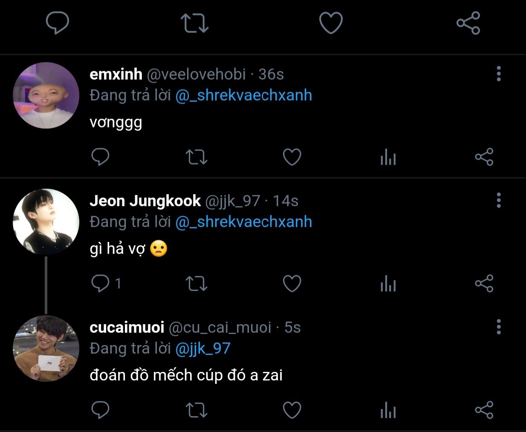
Task: Open replies on Jeon Jungkook's tweet
Action: 101,284
